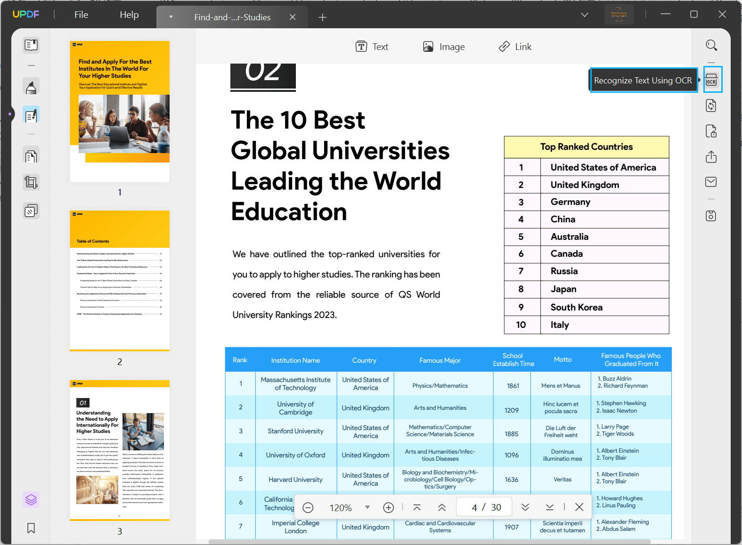Open a new tab with plus
The image size is (742, 545).
[323, 17]
